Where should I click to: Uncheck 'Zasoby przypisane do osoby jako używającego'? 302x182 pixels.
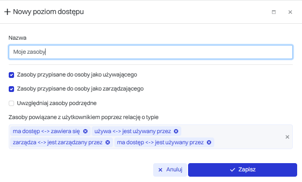pos(11,75)
